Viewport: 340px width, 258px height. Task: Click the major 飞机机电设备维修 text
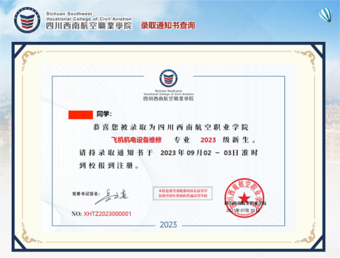(x=136, y=140)
